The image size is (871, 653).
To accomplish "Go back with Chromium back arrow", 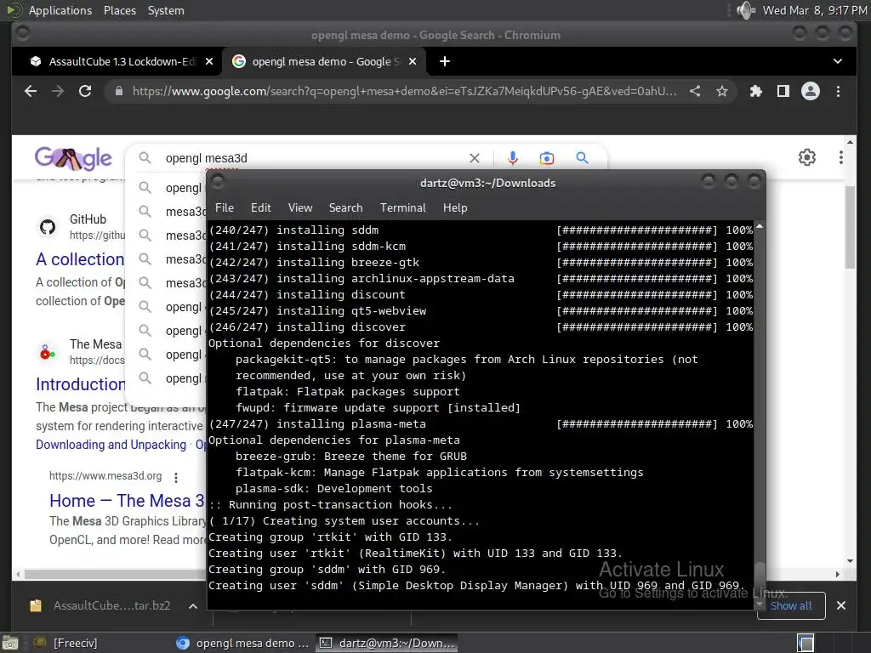I will coord(31,91).
